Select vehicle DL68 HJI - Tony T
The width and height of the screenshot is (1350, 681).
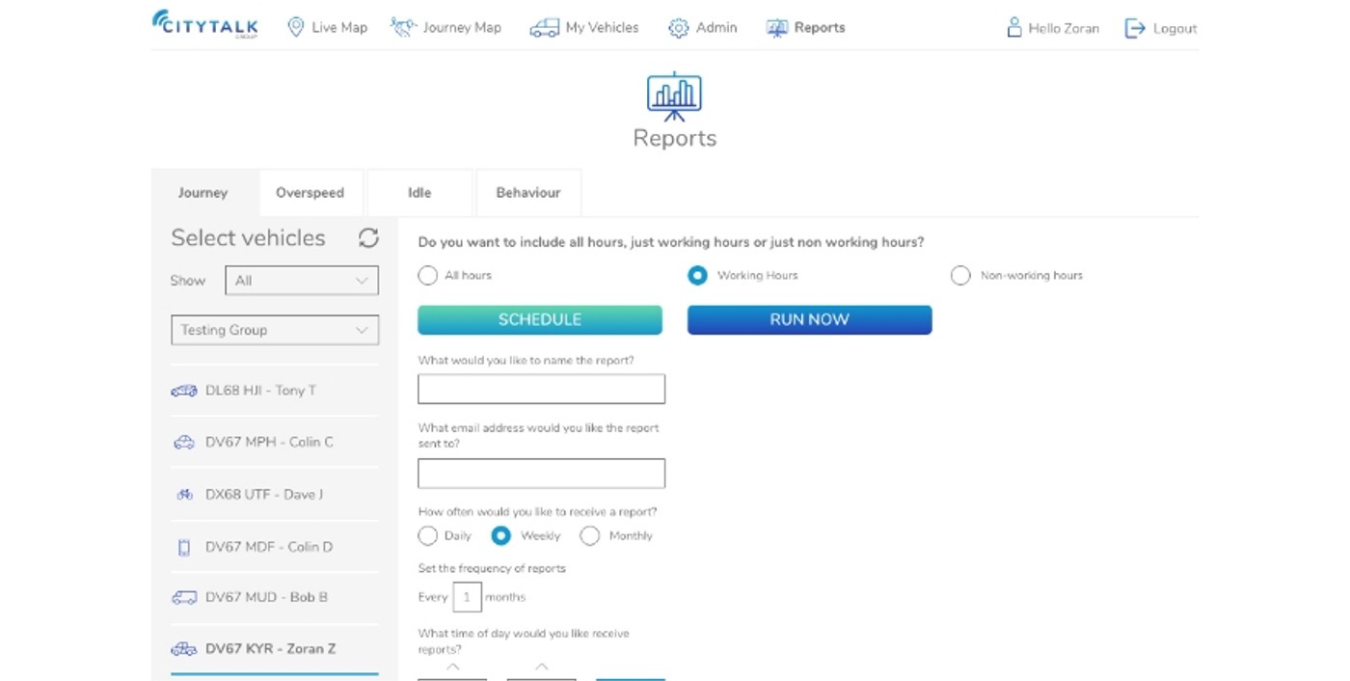(275, 391)
